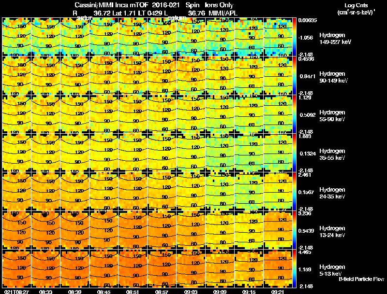Click the 'Lat 1.71' header value
Image resolution: width=387 pixels, height=294 pixels.
coord(124,14)
